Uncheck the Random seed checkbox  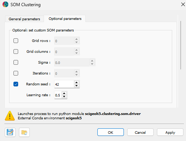[16, 84]
